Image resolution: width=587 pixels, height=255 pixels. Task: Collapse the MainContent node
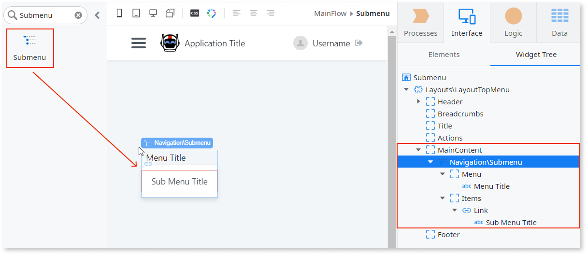(418, 150)
